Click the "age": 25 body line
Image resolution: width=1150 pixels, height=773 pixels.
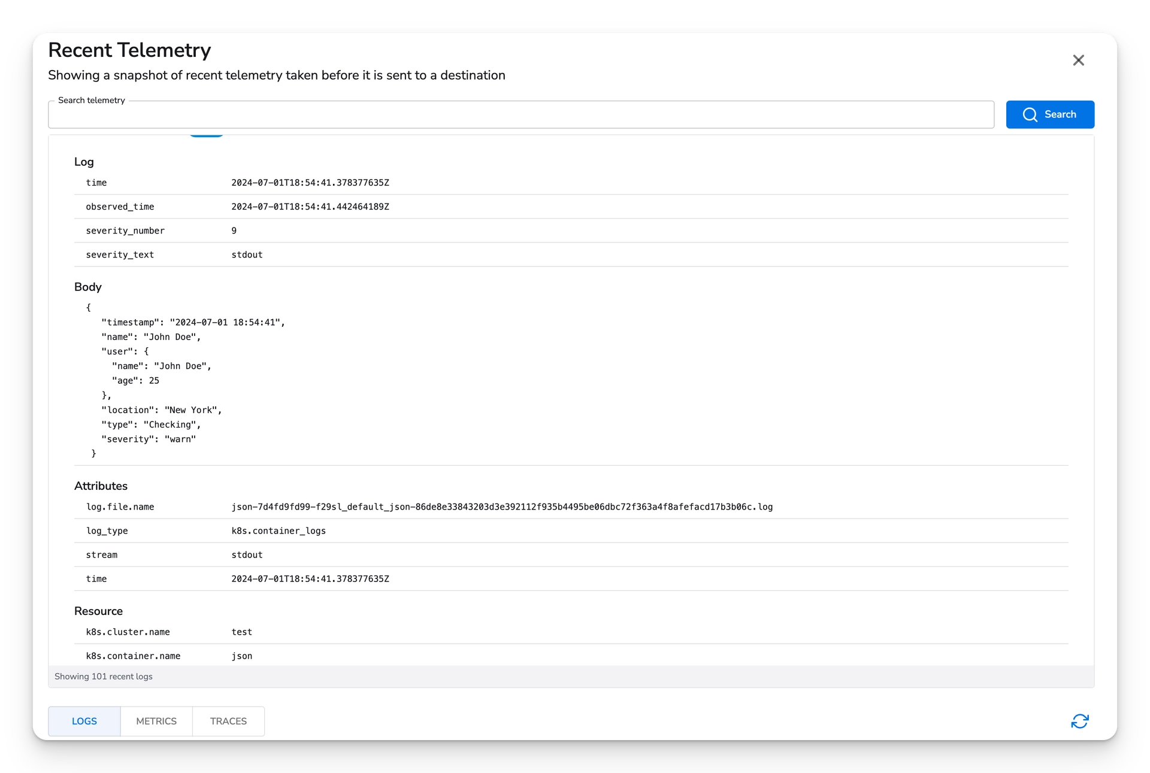coord(135,380)
